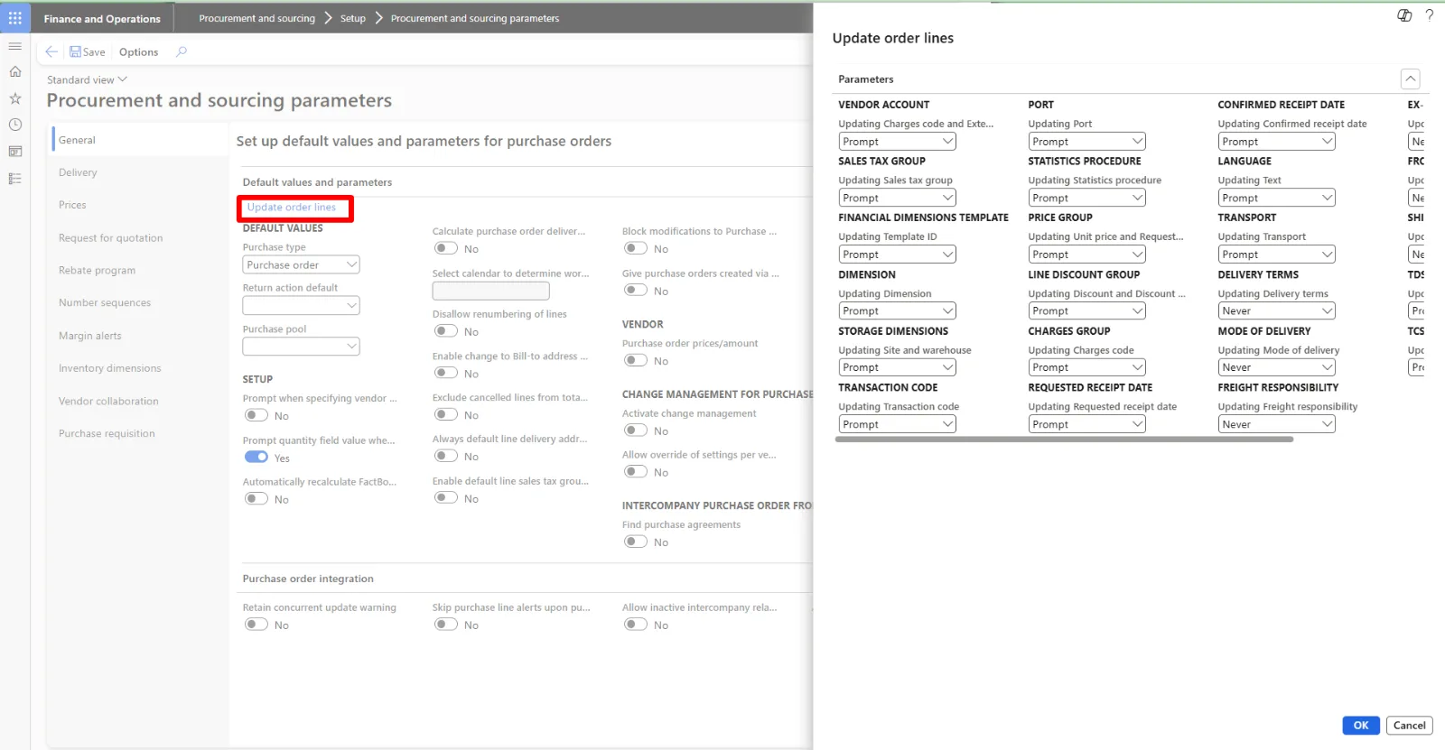Viewport: 1445px width, 750px height.
Task: Toggle Prompt when specifying vendor switch
Action: [256, 415]
